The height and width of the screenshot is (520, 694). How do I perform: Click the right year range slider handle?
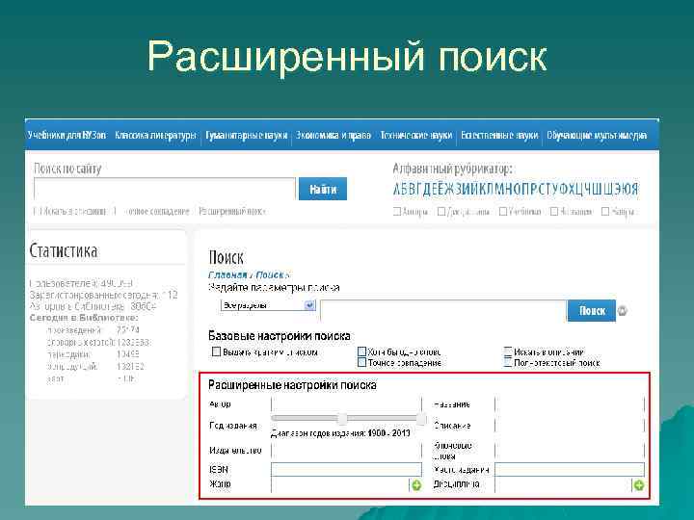(x=422, y=418)
